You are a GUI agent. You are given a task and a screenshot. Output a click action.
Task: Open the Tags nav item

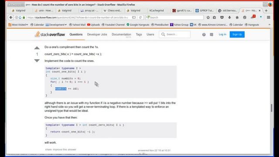tap(139, 34)
